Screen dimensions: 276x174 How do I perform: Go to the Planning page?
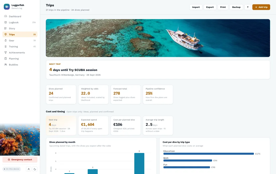pyautogui.click(x=20, y=59)
